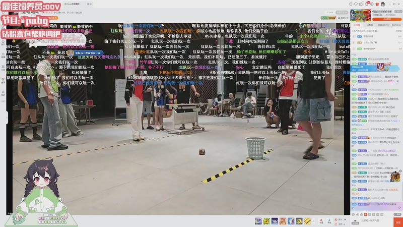403x227 pixels.
Task: Open the red gift box icon
Action: [x=377, y=4]
